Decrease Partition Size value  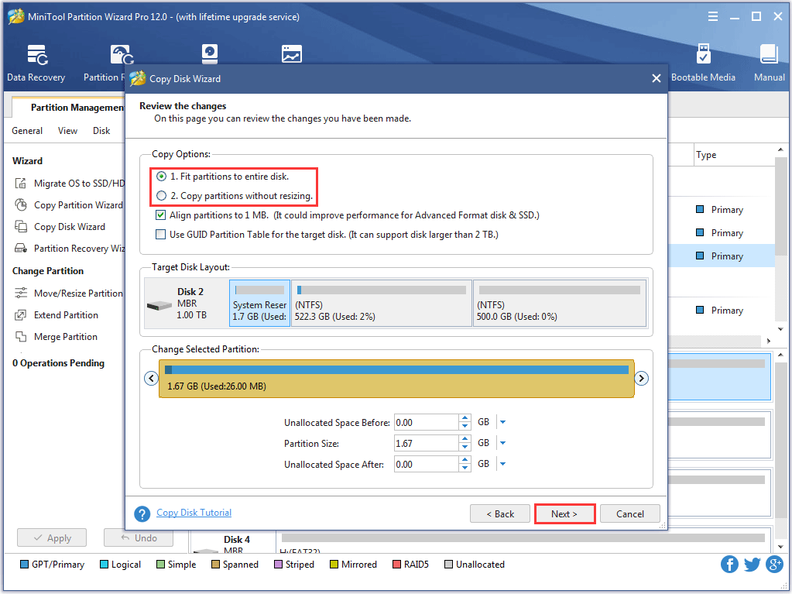click(x=465, y=448)
